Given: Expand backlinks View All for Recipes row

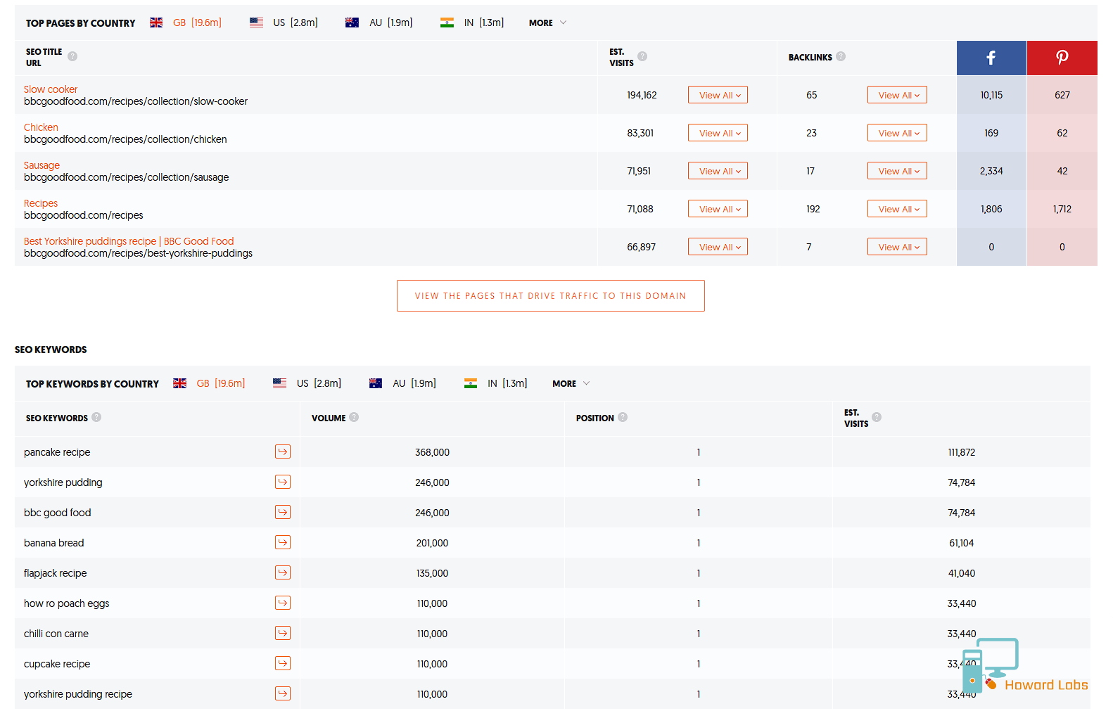Looking at the screenshot, I should 897,209.
